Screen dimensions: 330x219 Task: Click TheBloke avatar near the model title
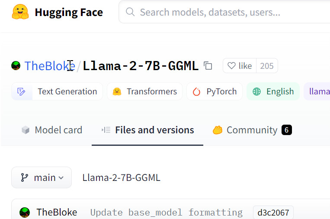tap(16, 66)
